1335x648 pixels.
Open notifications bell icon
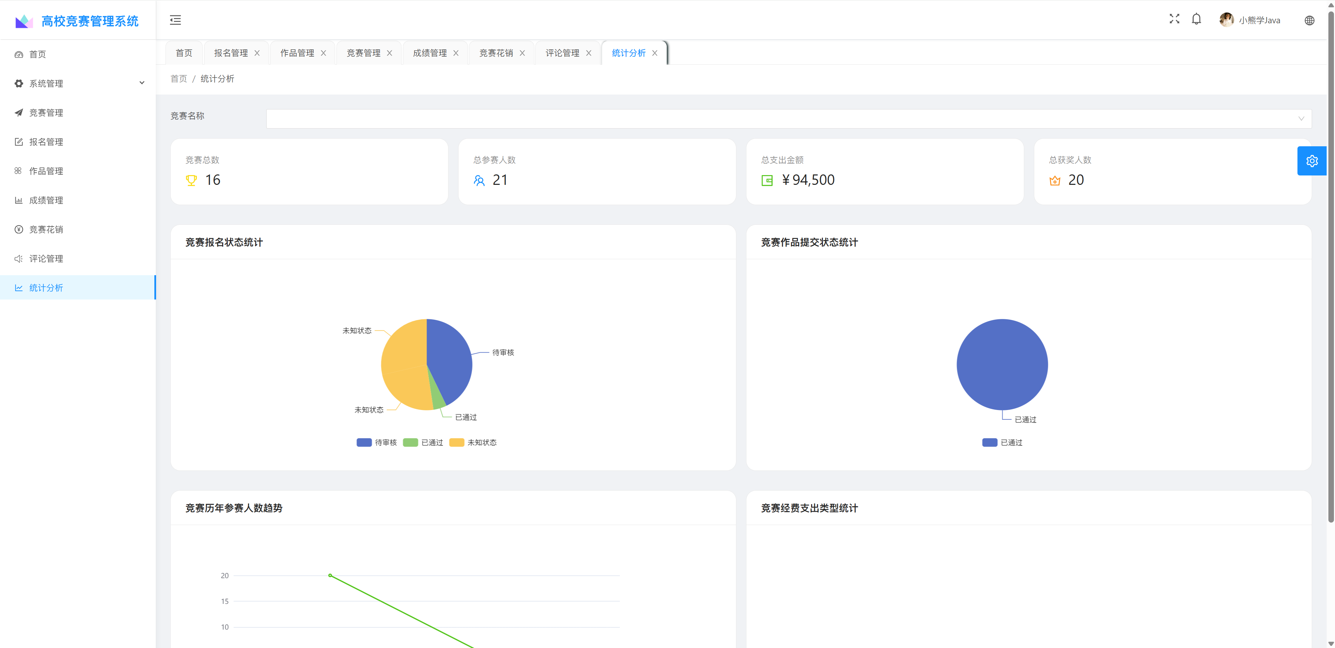point(1196,19)
